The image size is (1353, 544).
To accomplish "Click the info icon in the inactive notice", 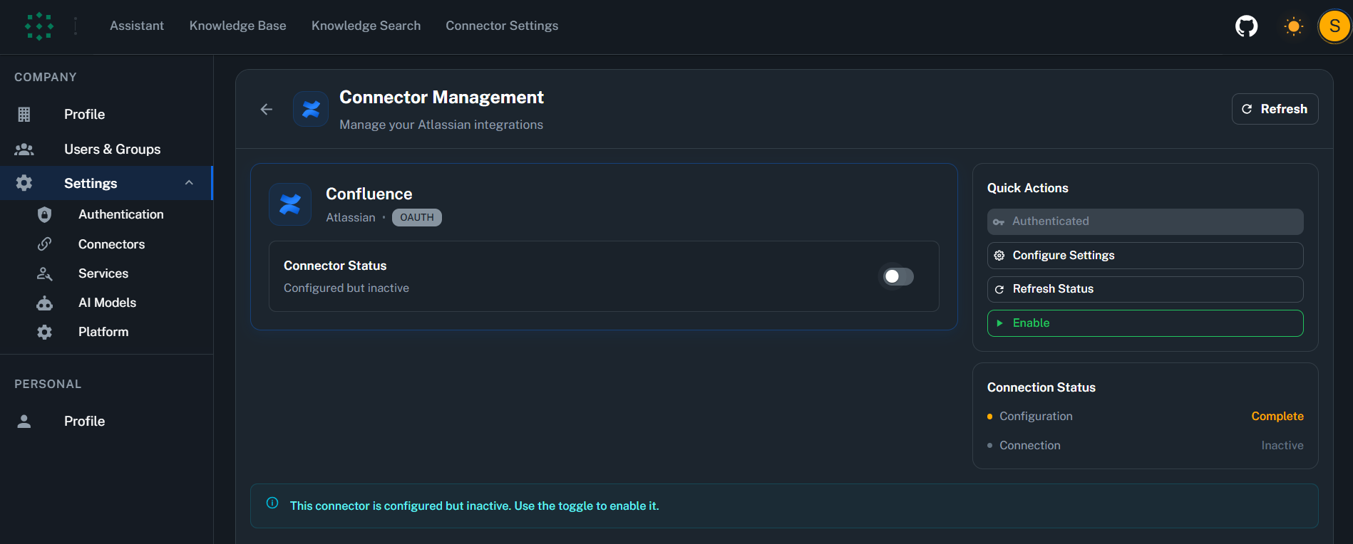I will [x=272, y=503].
